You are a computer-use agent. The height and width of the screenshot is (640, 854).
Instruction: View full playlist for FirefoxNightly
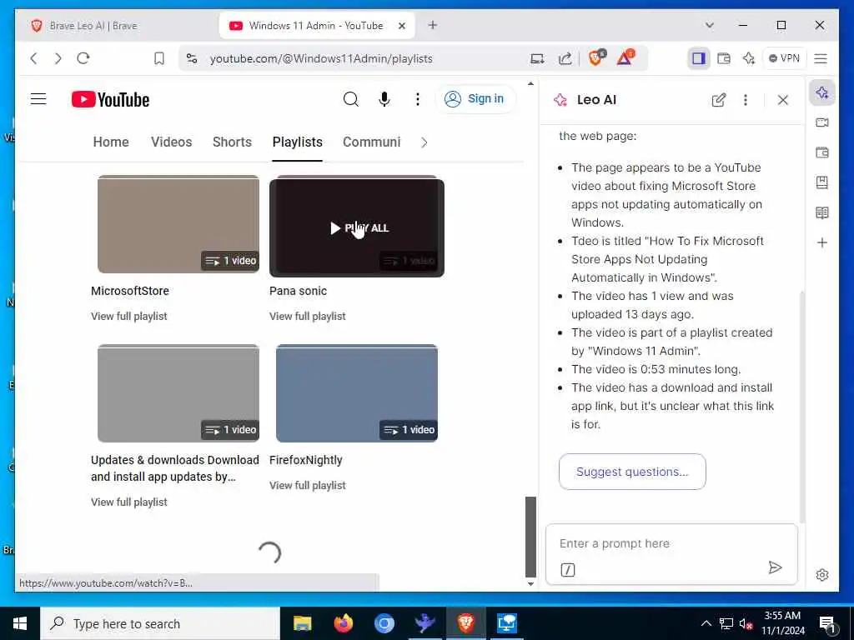pos(307,486)
